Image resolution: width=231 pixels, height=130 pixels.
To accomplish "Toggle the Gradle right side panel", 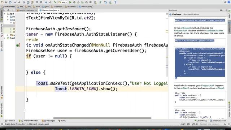I will [230, 14].
